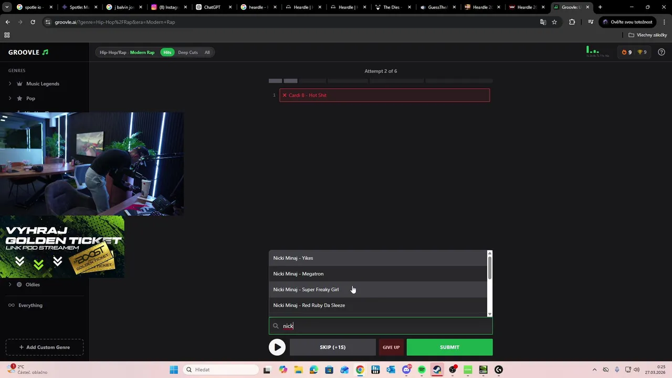The image size is (672, 378).
Task: Play the song snippet
Action: 277,347
